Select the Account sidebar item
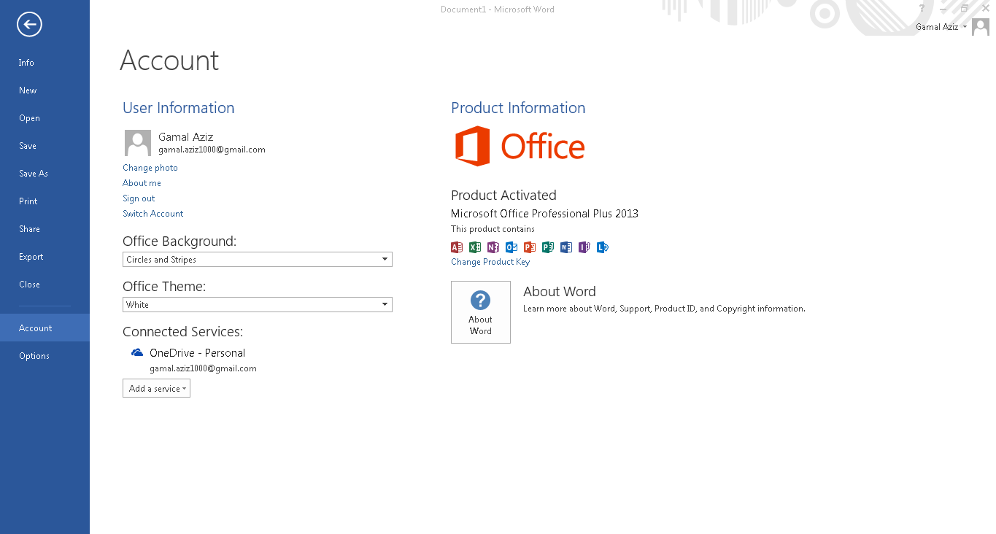Viewport: 996px width, 534px height. [x=45, y=328]
